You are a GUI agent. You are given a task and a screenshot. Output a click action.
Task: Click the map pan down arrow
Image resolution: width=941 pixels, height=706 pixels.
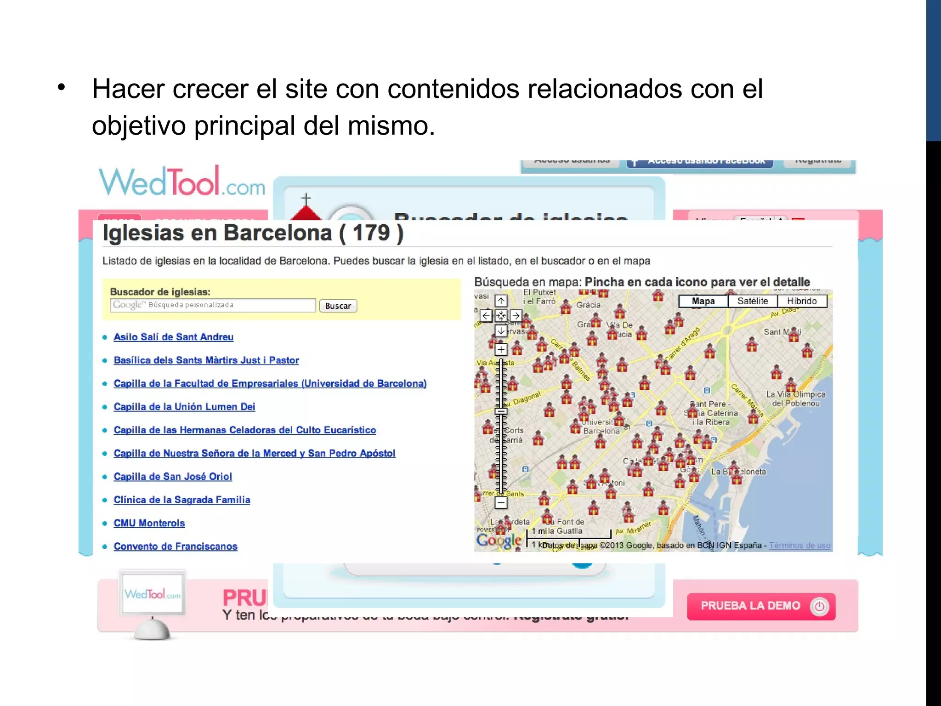(501, 330)
